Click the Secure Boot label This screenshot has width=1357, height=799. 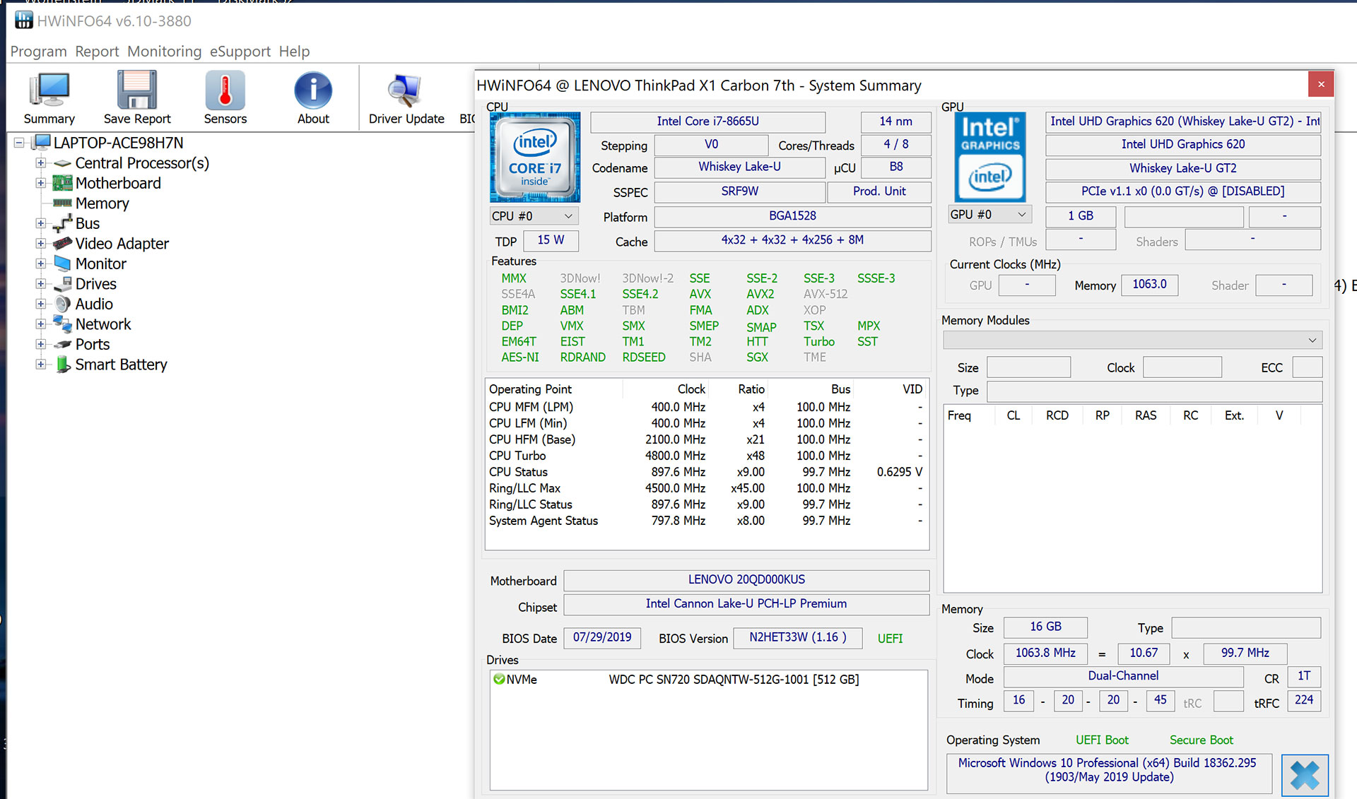[1201, 740]
